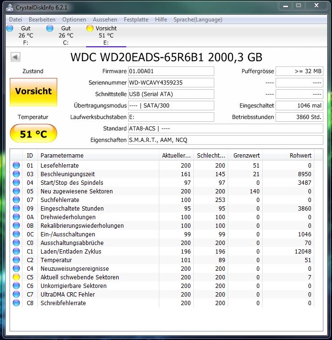This screenshot has width=332, height=340.
Task: Click status orb of Suchfehlerrate row
Action: [x=16, y=200]
